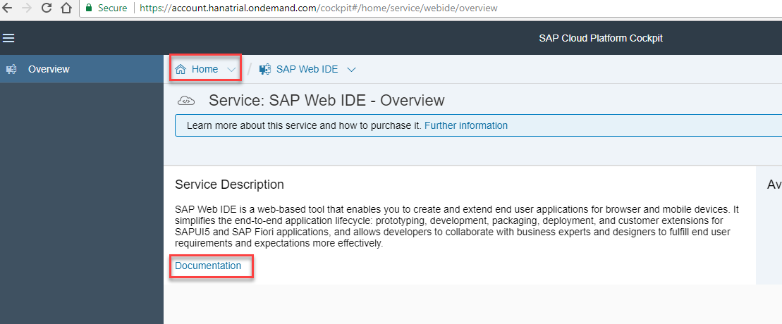Click the 'Learn more about this service' text

tap(304, 125)
